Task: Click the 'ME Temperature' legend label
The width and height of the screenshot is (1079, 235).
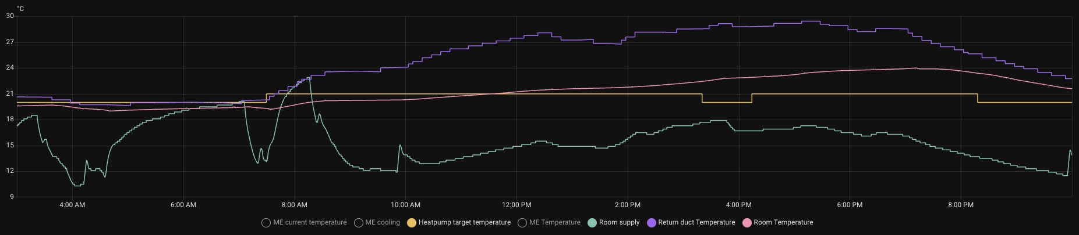Action: click(554, 223)
